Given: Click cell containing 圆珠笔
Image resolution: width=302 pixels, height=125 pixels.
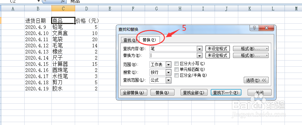Looking at the screenshot, I should click(x=63, y=70).
